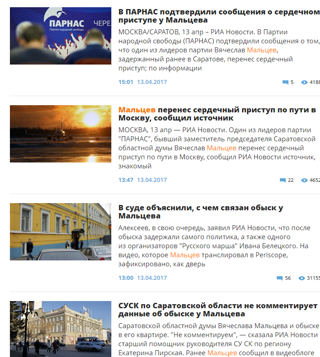320x357 pixels.
Task: Open yellow court building thumbnail
Action: [60, 232]
